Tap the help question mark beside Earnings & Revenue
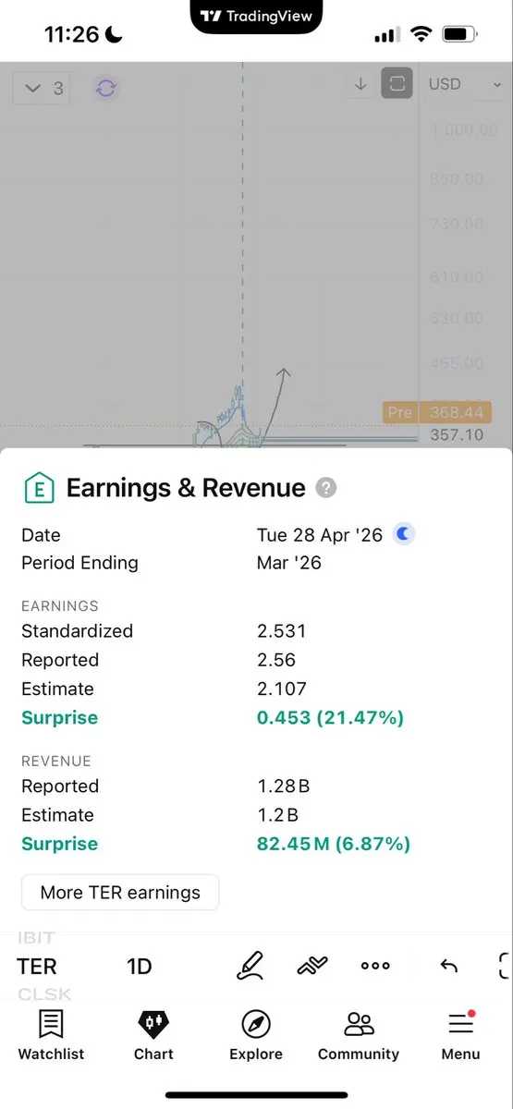This screenshot has width=513, height=1109. coord(326,488)
